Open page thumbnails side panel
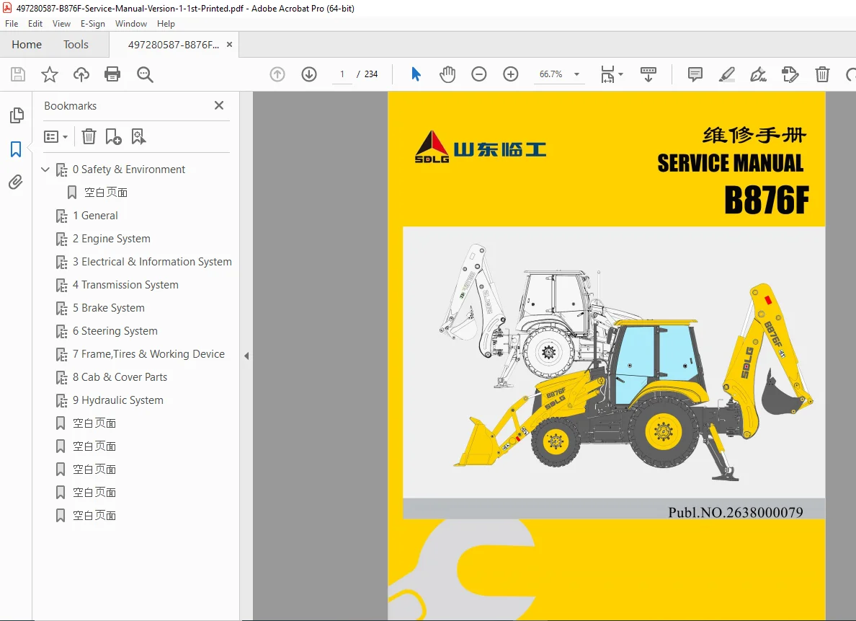This screenshot has width=856, height=621. (x=17, y=115)
